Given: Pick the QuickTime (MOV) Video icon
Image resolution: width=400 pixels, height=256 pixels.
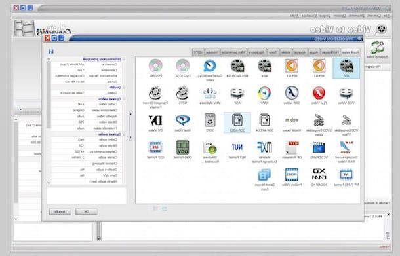Looking at the screenshot, I should (x=210, y=69).
